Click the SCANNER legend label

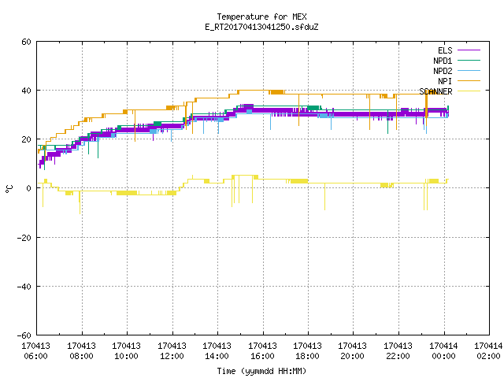(x=435, y=91)
